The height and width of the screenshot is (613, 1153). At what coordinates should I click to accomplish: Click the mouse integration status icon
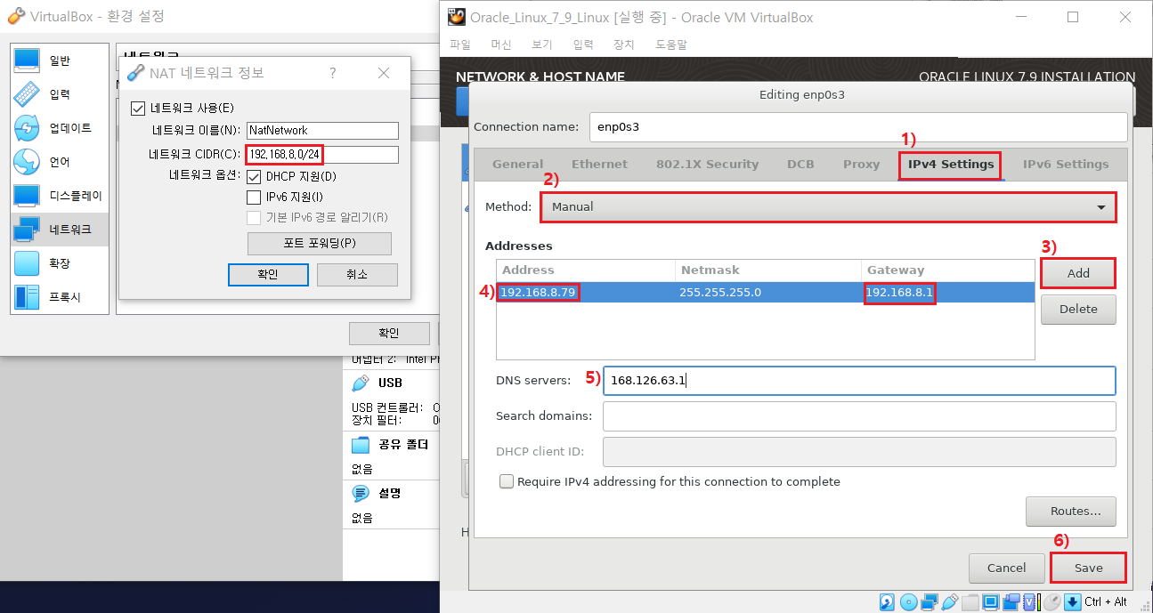point(1052,602)
